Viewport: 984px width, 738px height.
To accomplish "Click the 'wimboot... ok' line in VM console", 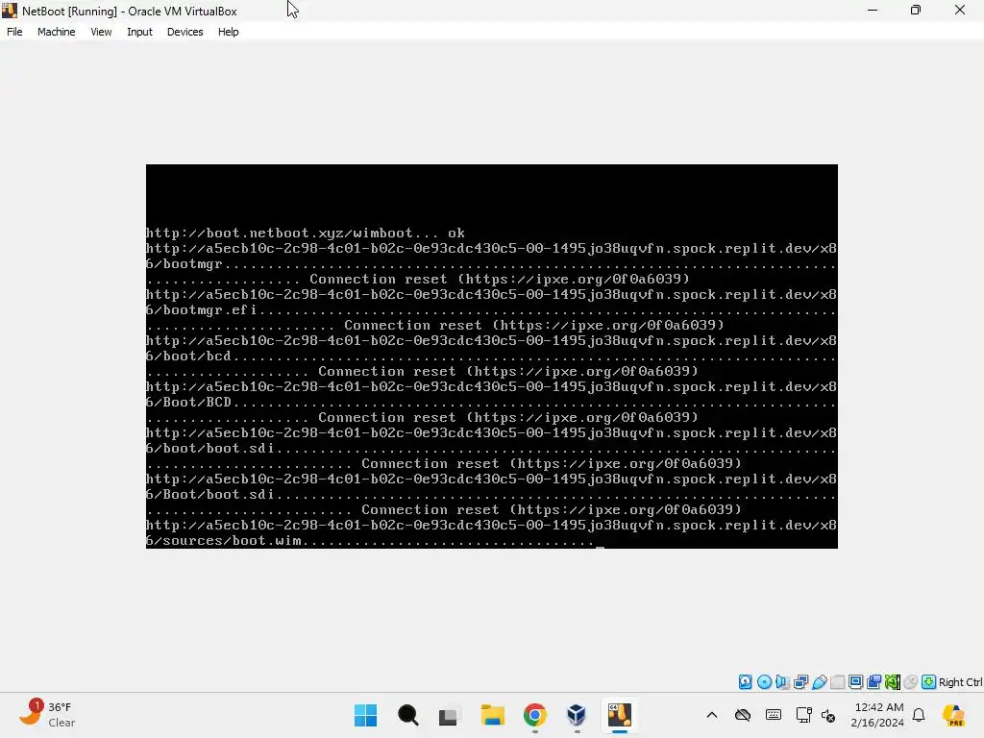I will click(x=305, y=233).
